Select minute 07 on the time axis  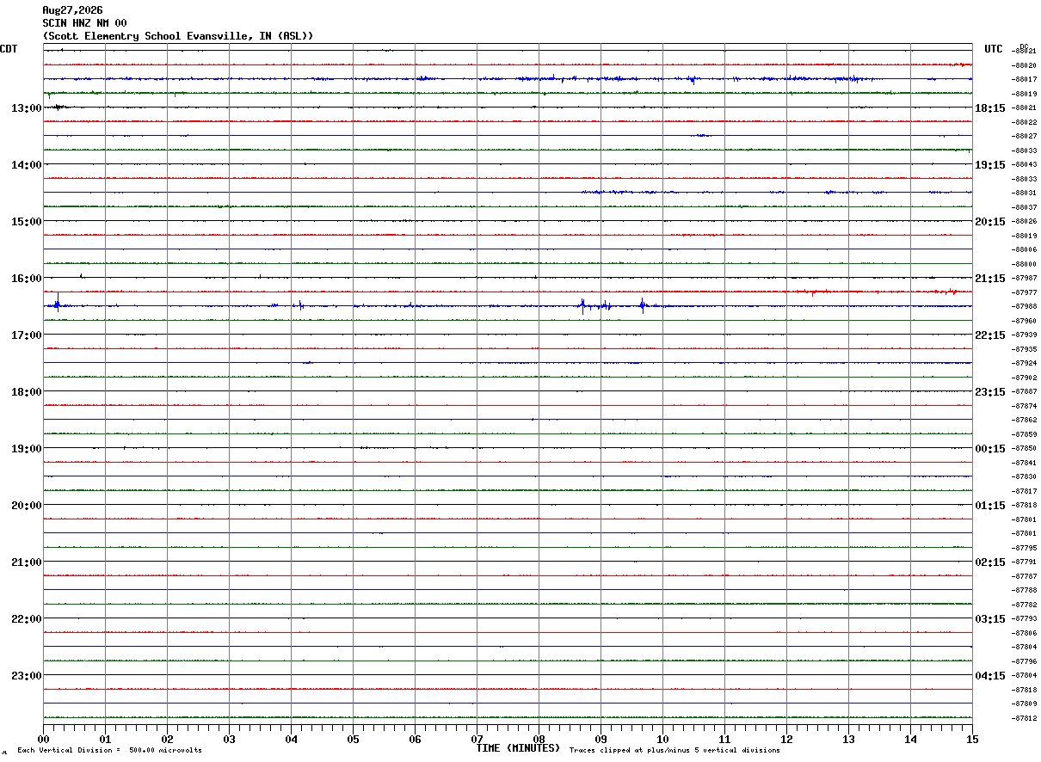[x=477, y=739]
